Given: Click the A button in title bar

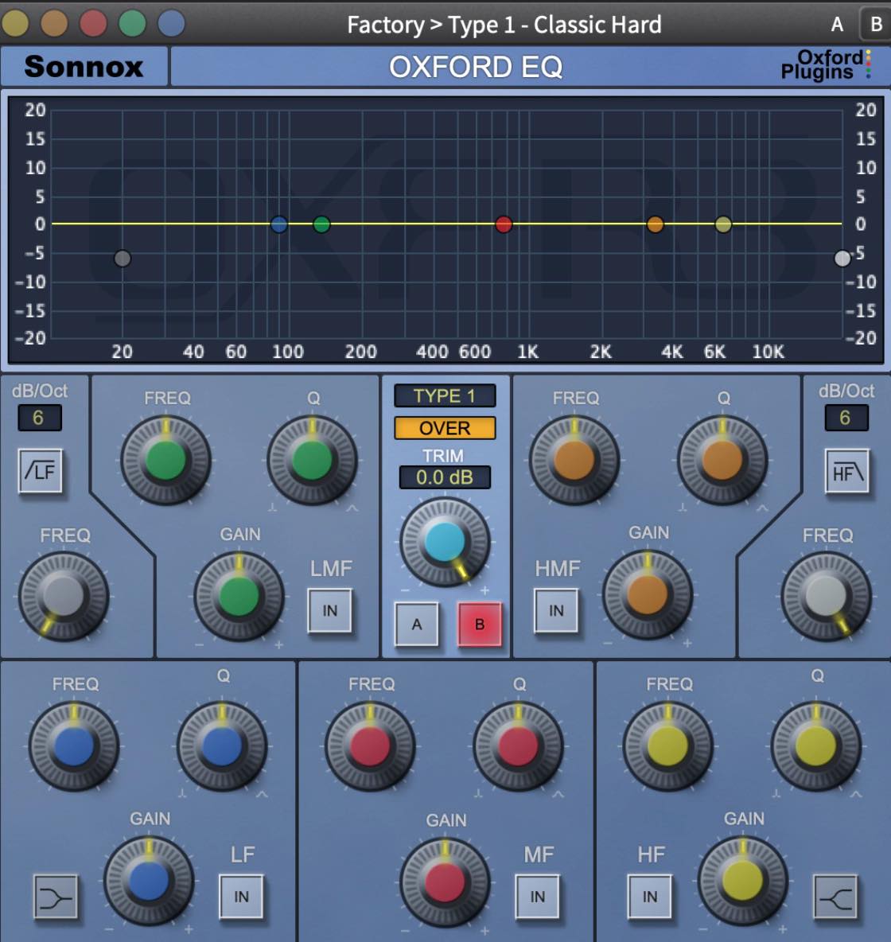Looking at the screenshot, I should pos(837,25).
